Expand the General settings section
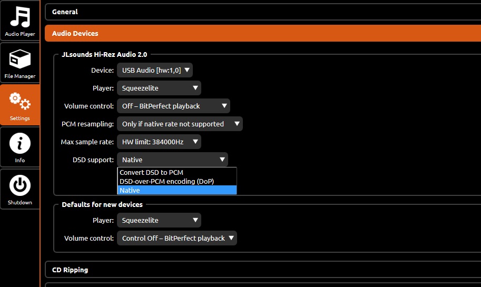 (263, 12)
